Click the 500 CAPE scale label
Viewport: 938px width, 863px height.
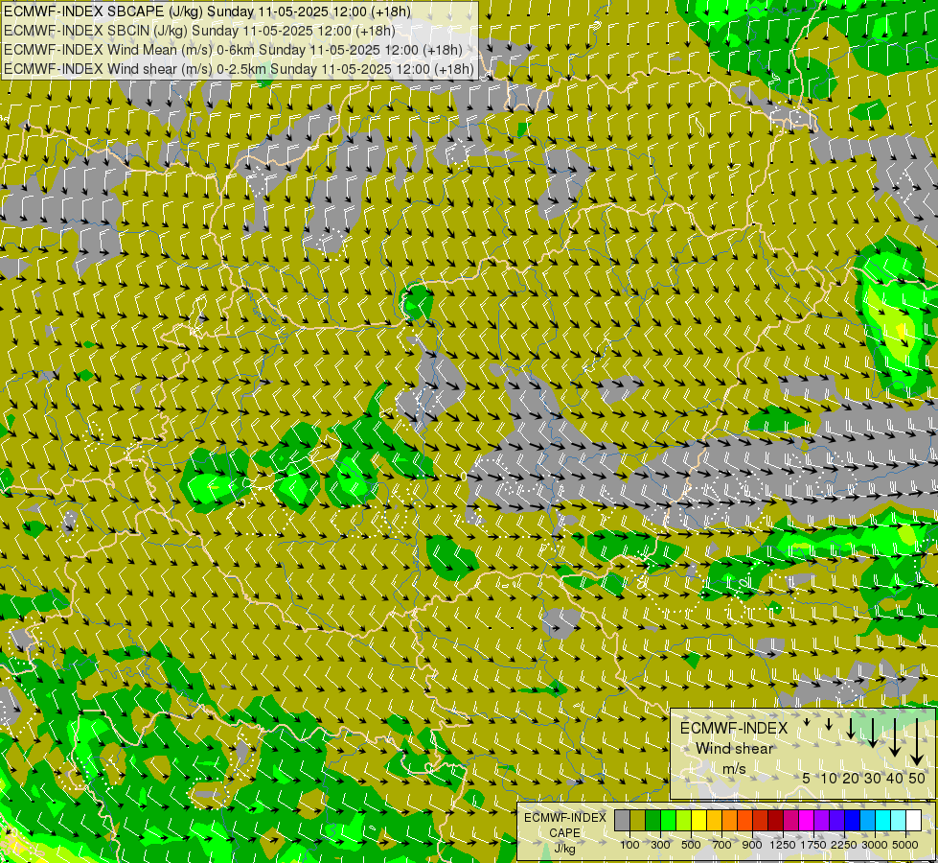[691, 845]
